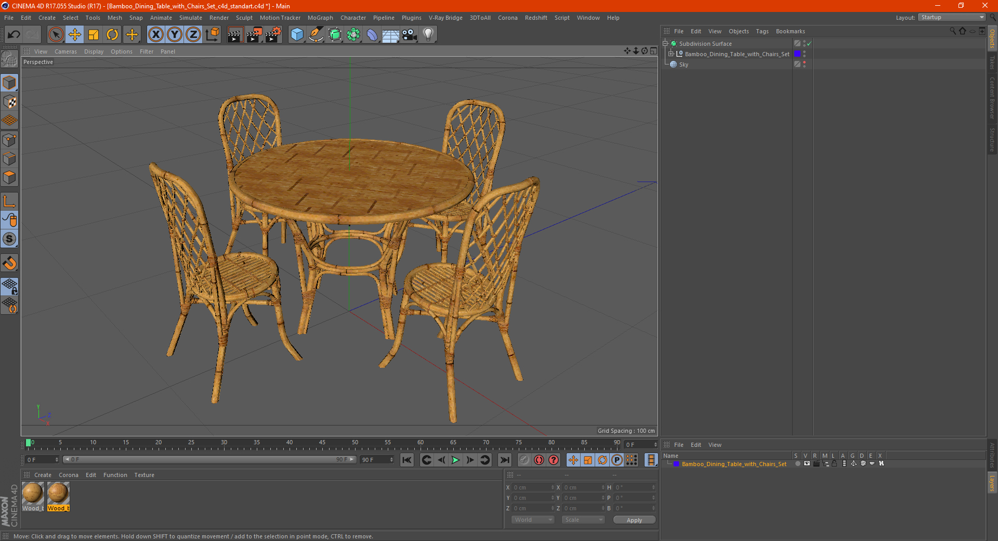Click the X position input field
The image size is (998, 541).
[x=532, y=487]
